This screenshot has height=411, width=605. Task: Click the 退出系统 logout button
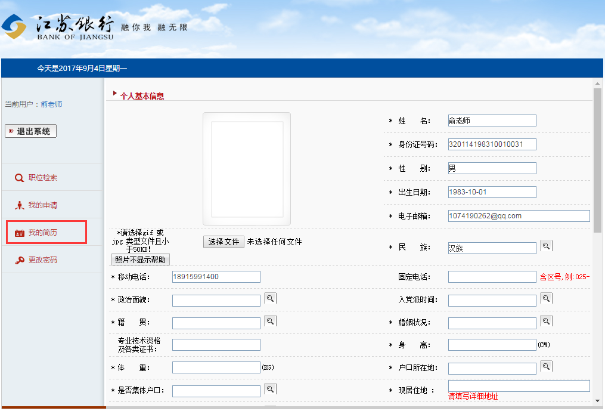tap(30, 131)
